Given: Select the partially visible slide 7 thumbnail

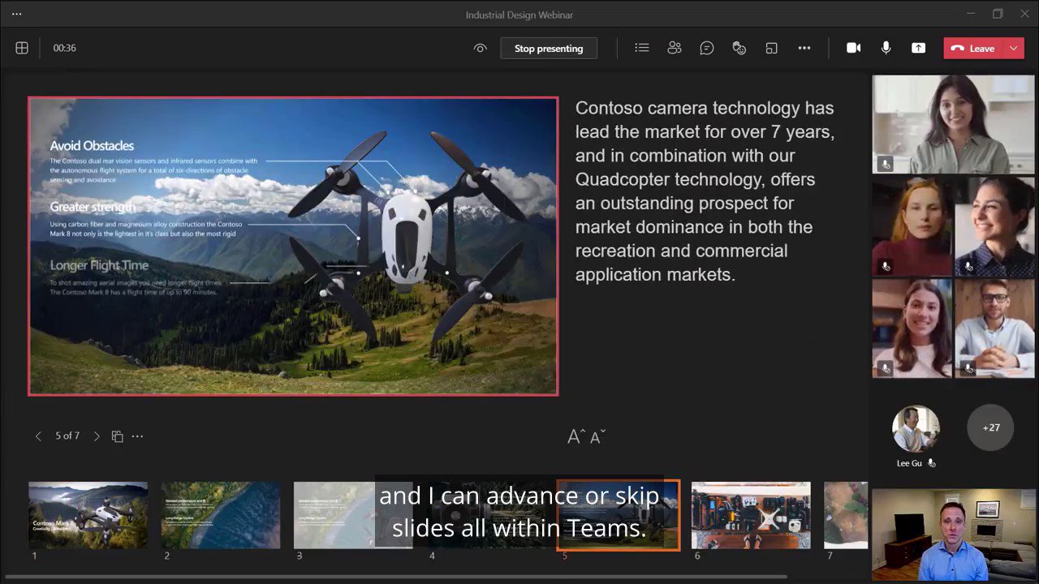Looking at the screenshot, I should [845, 516].
